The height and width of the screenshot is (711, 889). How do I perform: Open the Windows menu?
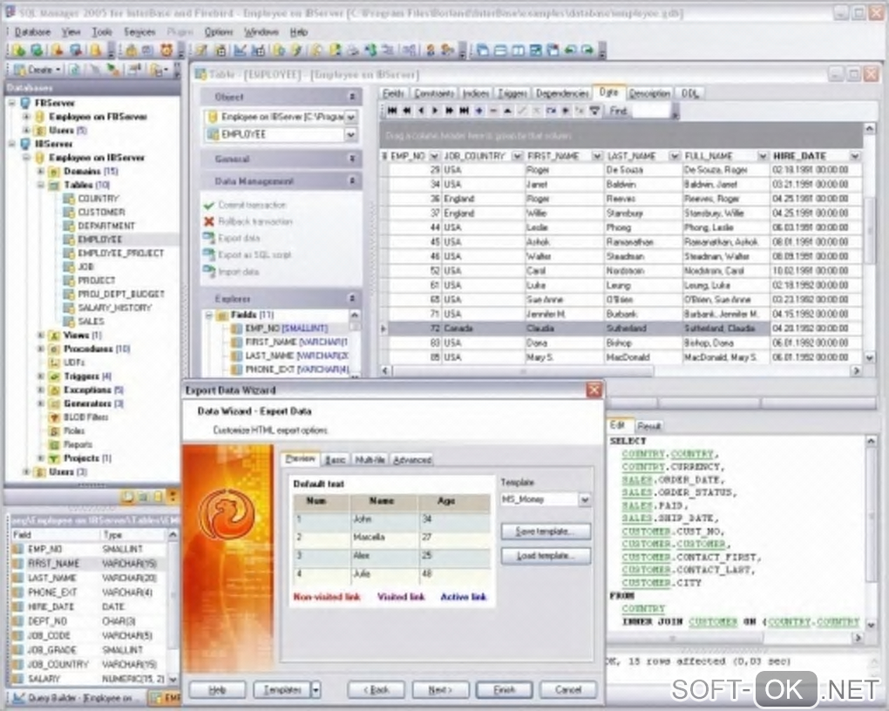pos(261,31)
